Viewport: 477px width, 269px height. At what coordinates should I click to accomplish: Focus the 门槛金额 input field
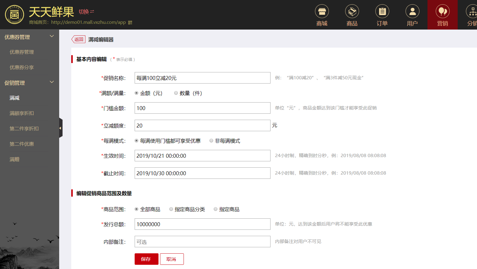click(x=202, y=108)
